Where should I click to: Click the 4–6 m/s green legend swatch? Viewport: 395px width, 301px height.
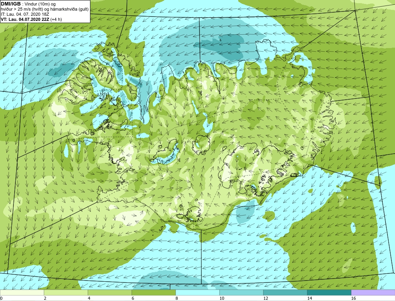coord(109,292)
